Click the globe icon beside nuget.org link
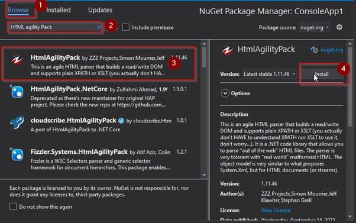356x223 pixels. [x=314, y=50]
